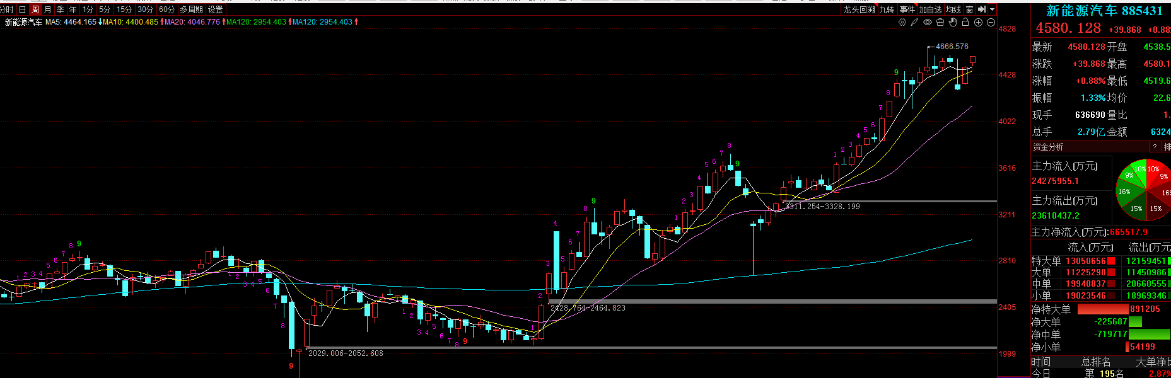
Task: Click latest price 4580.128 in header
Action: (1068, 28)
